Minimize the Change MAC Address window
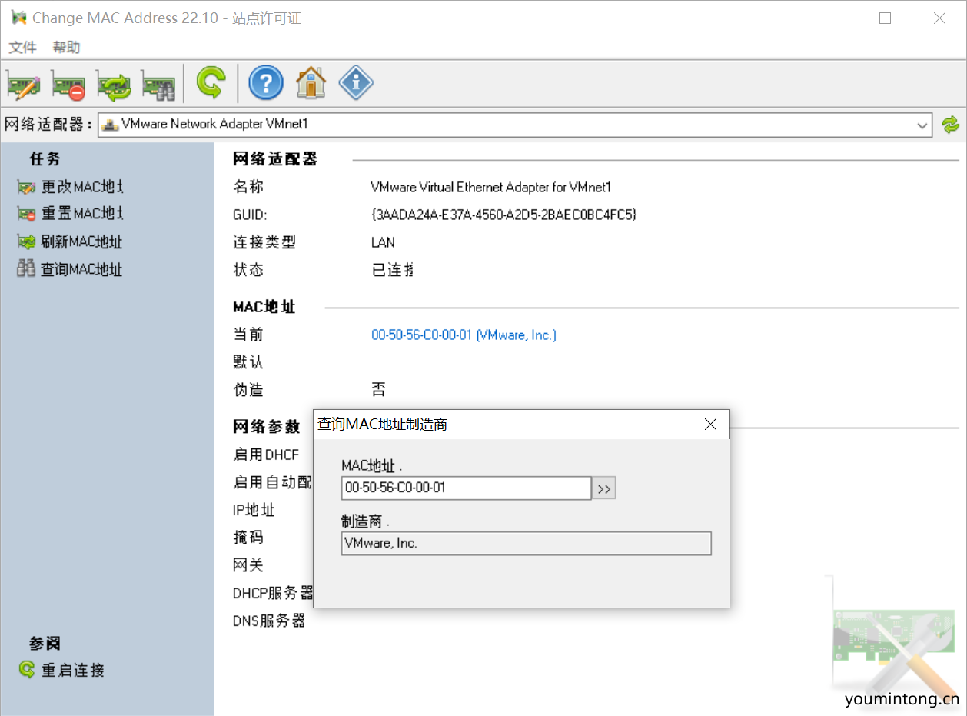Screen dimensions: 967x716 [x=832, y=18]
